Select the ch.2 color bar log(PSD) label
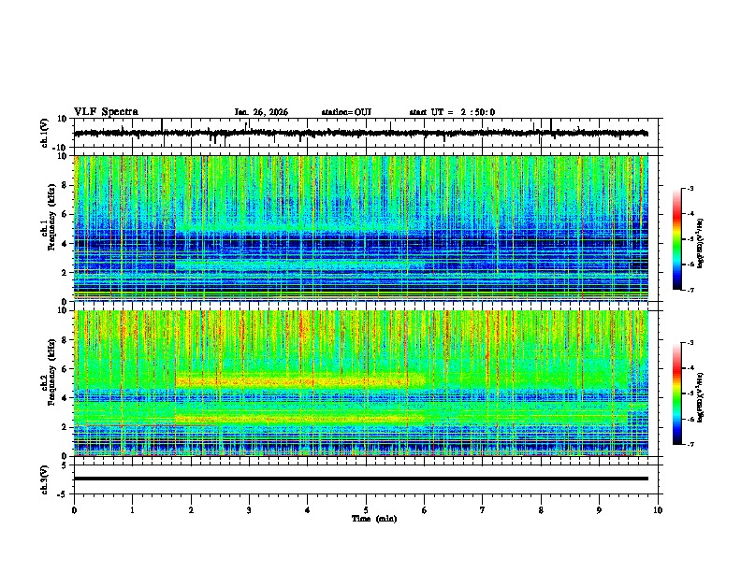This screenshot has height=572, width=741. tap(700, 397)
